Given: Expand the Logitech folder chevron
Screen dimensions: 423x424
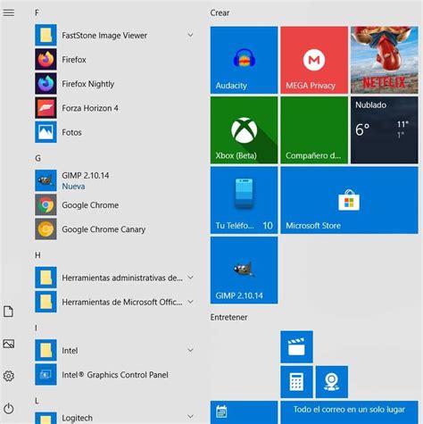Looking at the screenshot, I should pyautogui.click(x=190, y=416).
